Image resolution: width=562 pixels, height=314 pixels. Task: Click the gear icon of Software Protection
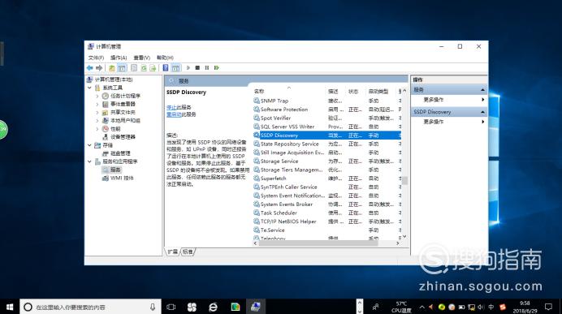257,110
